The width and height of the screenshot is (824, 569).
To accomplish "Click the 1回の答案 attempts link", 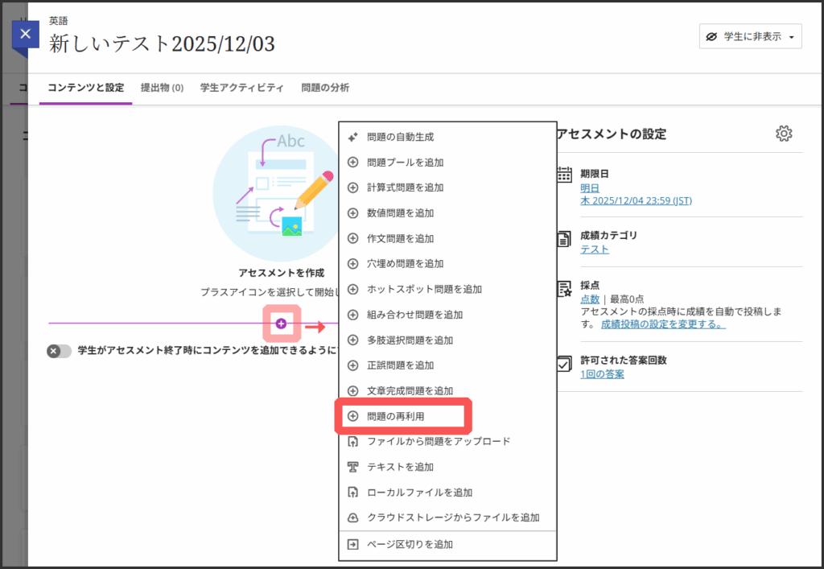I will 602,374.
